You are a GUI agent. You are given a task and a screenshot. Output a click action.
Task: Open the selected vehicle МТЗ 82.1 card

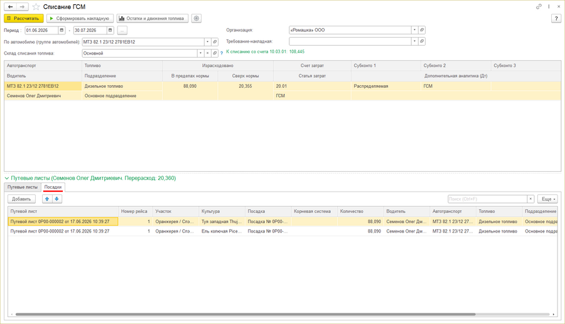tap(215, 42)
